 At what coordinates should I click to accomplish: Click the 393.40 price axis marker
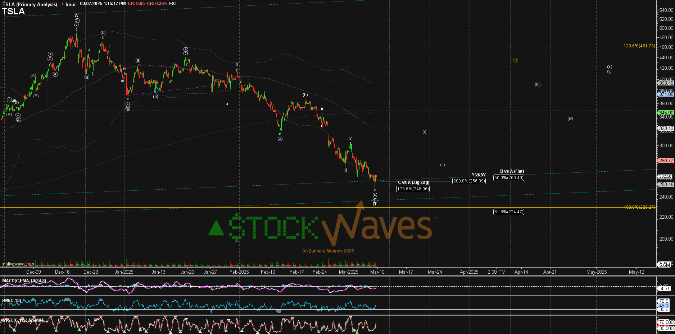click(666, 83)
